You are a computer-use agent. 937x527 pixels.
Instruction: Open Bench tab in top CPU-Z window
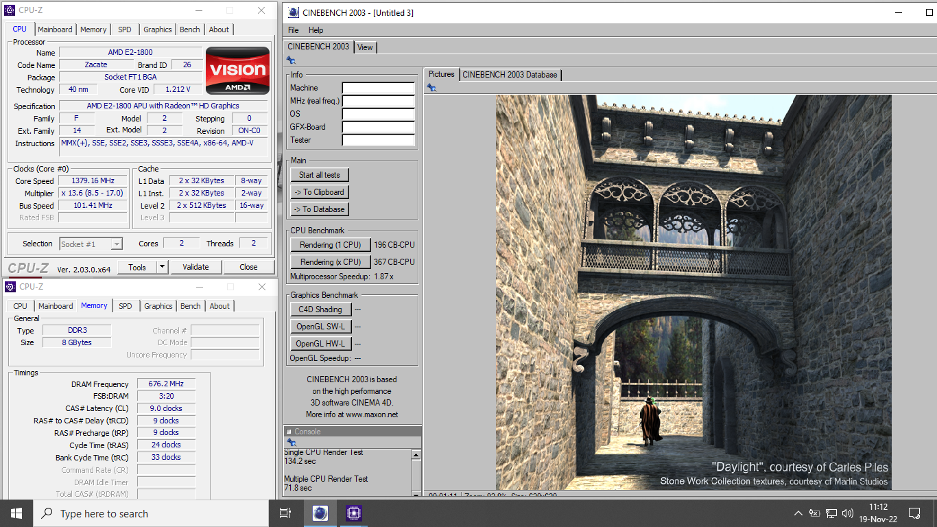[190, 30]
